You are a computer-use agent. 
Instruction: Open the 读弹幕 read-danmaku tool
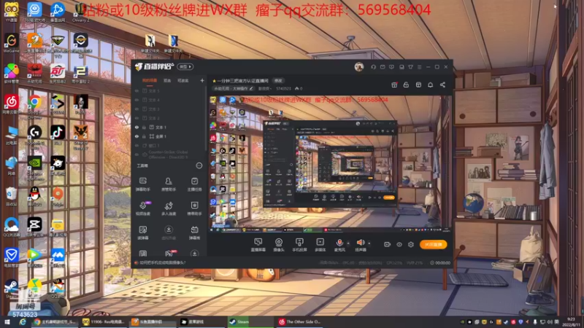tap(142, 233)
